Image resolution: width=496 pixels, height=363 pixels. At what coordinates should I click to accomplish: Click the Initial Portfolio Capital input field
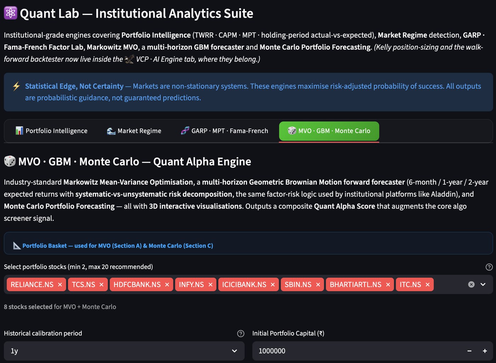tap(357, 351)
